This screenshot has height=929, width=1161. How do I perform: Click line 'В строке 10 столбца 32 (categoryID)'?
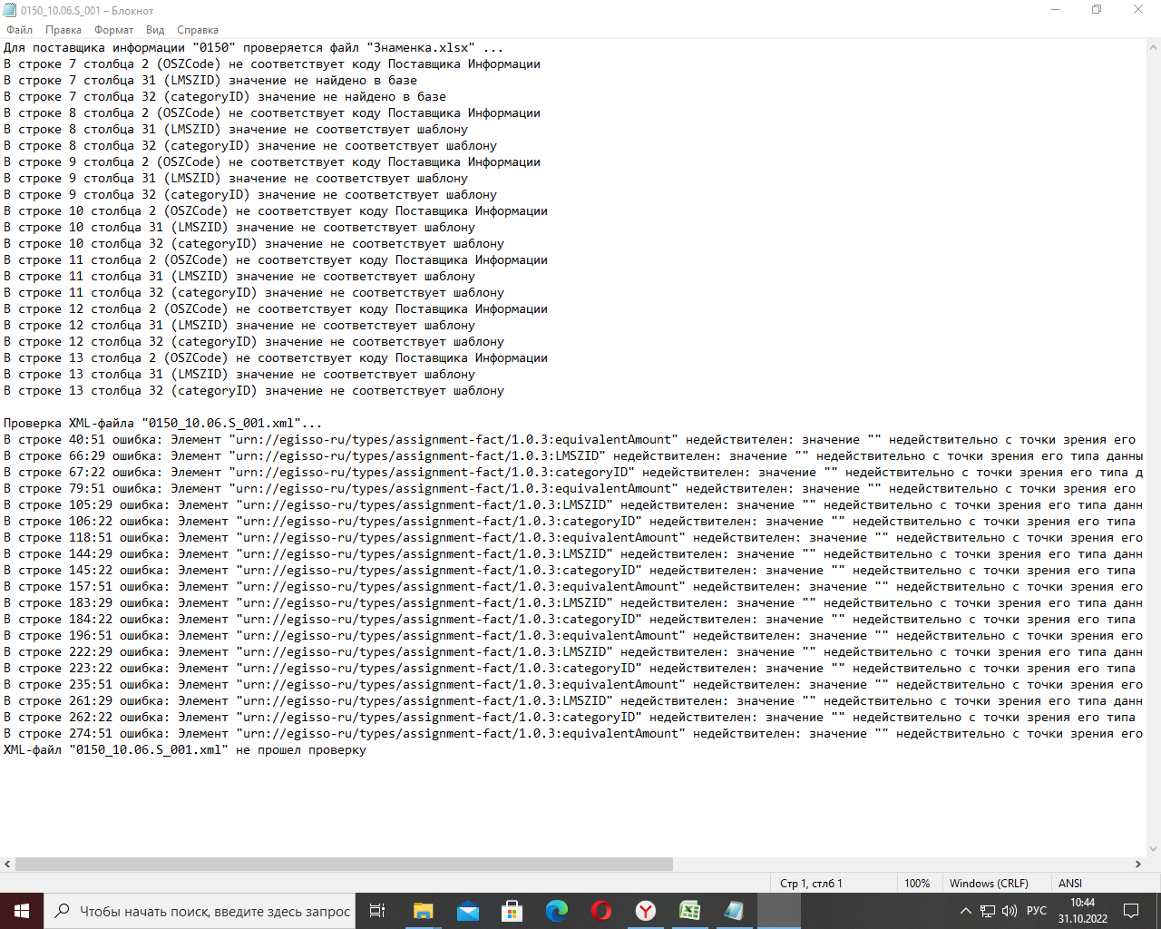(254, 244)
